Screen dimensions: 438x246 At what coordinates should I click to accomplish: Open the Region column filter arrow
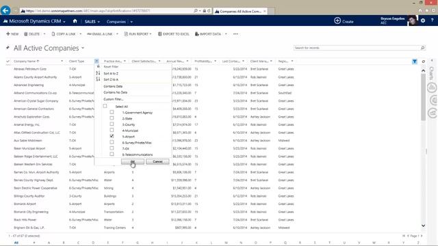click(x=292, y=61)
